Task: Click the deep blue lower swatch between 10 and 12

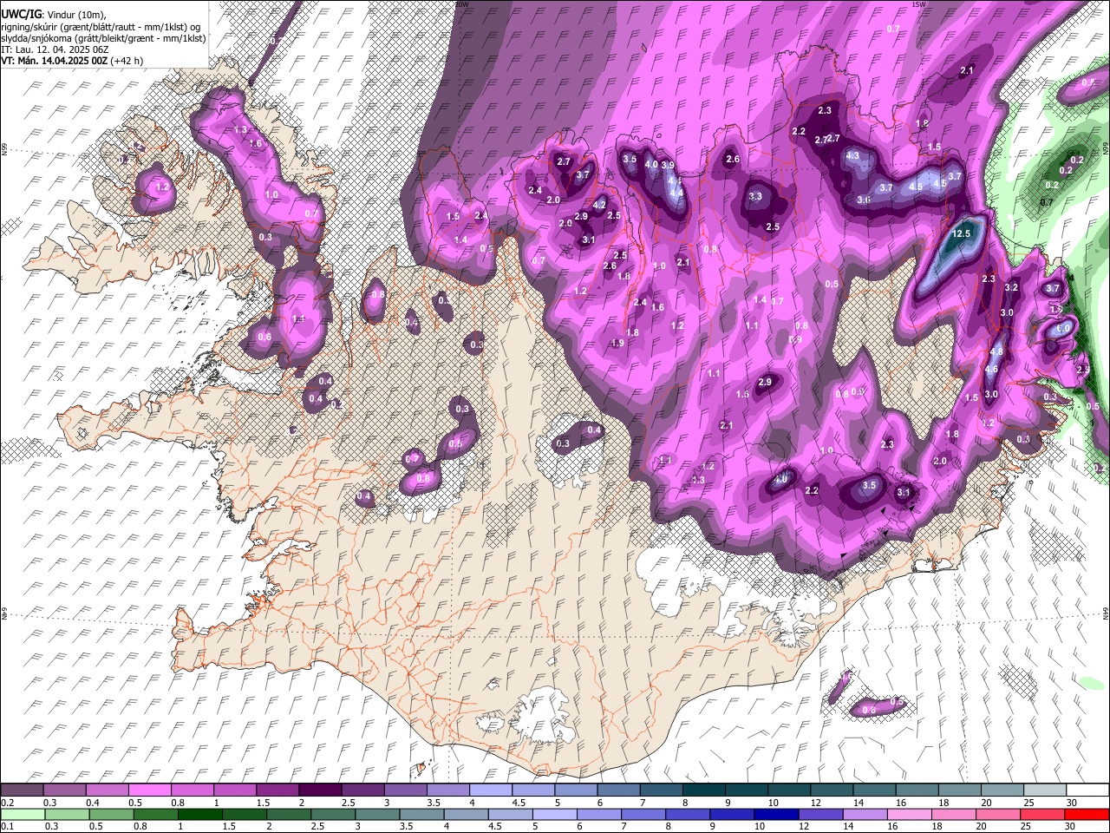Action: 777,814
